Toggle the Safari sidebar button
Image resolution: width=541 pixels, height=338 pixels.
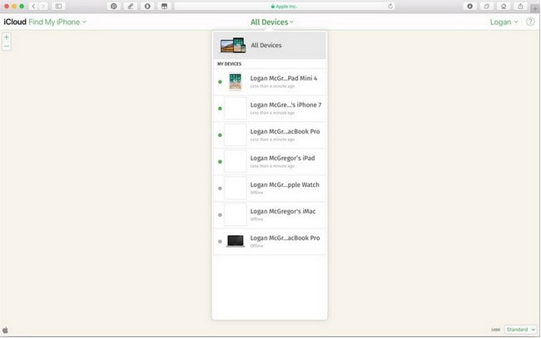click(x=58, y=6)
